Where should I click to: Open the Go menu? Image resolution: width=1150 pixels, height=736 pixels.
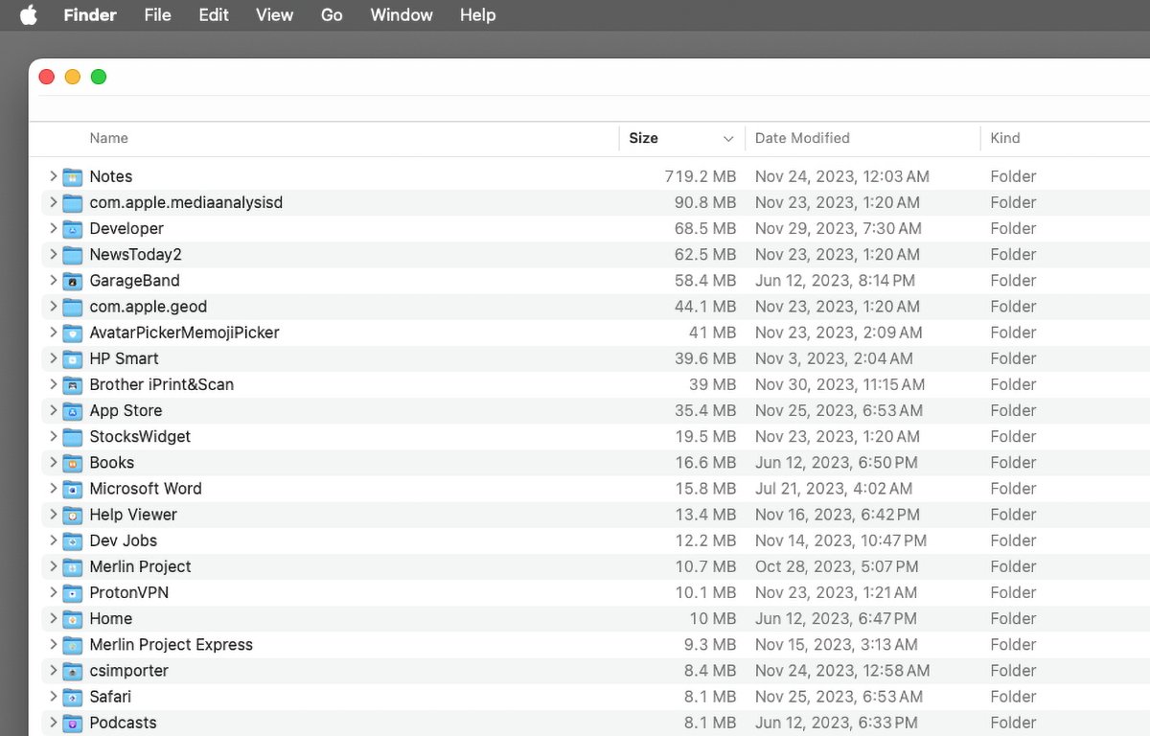(x=332, y=15)
